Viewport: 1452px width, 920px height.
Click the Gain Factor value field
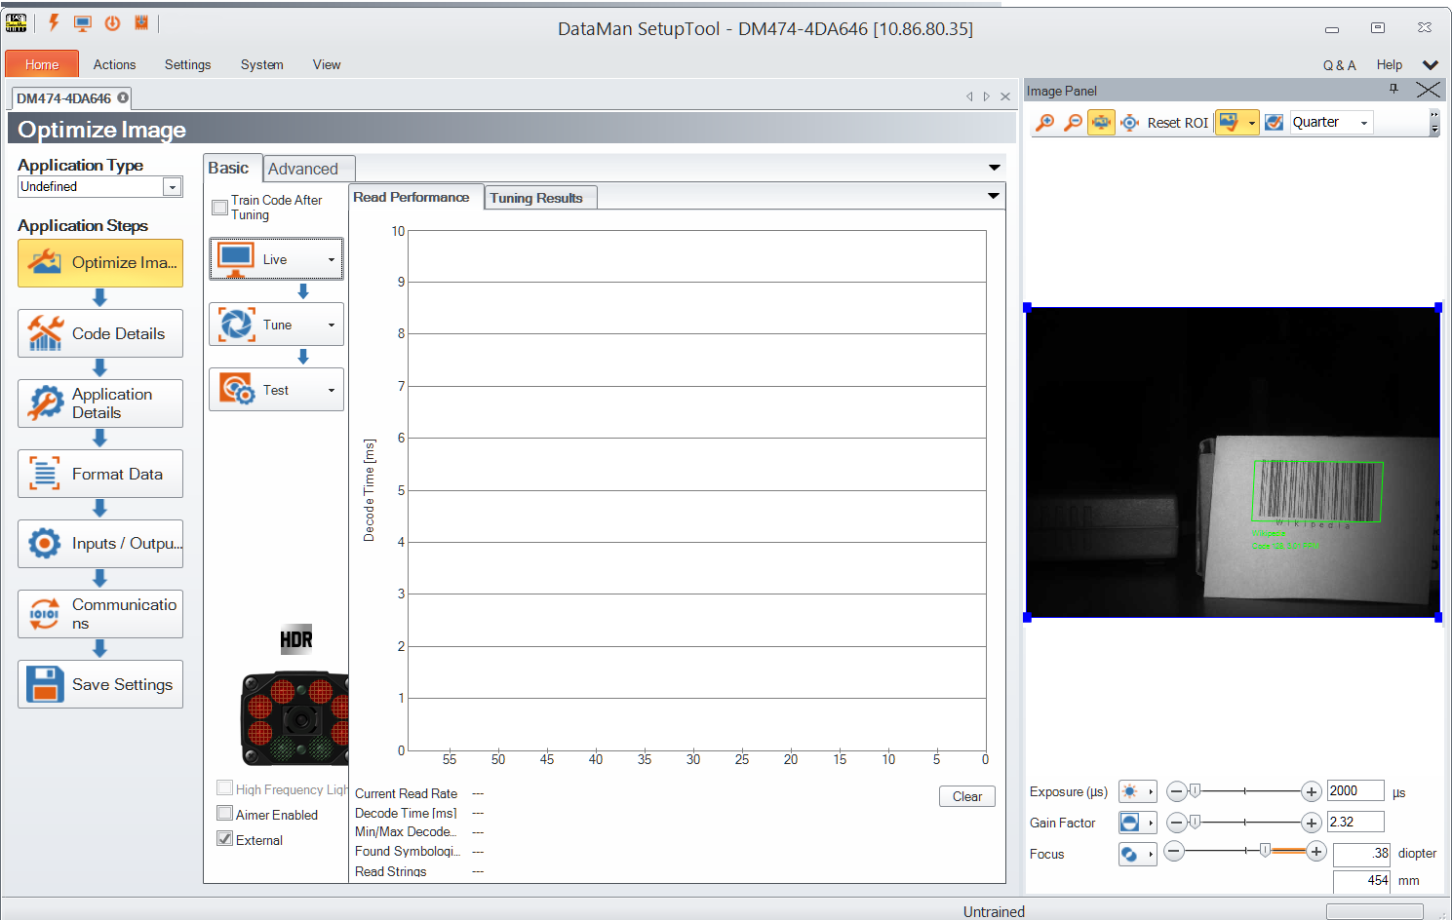1354,822
